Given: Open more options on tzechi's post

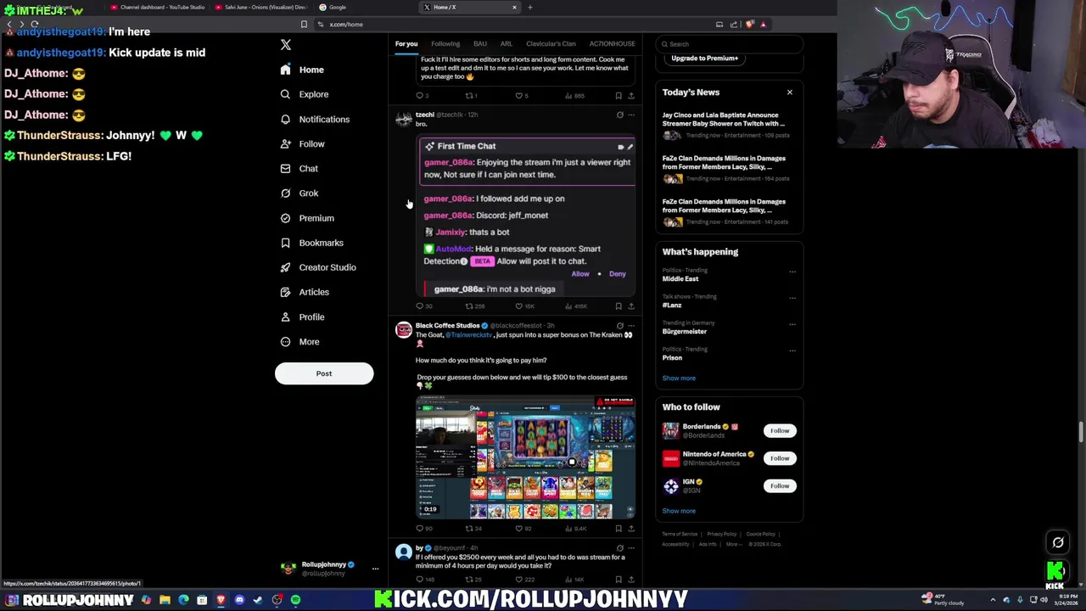Looking at the screenshot, I should pos(631,115).
